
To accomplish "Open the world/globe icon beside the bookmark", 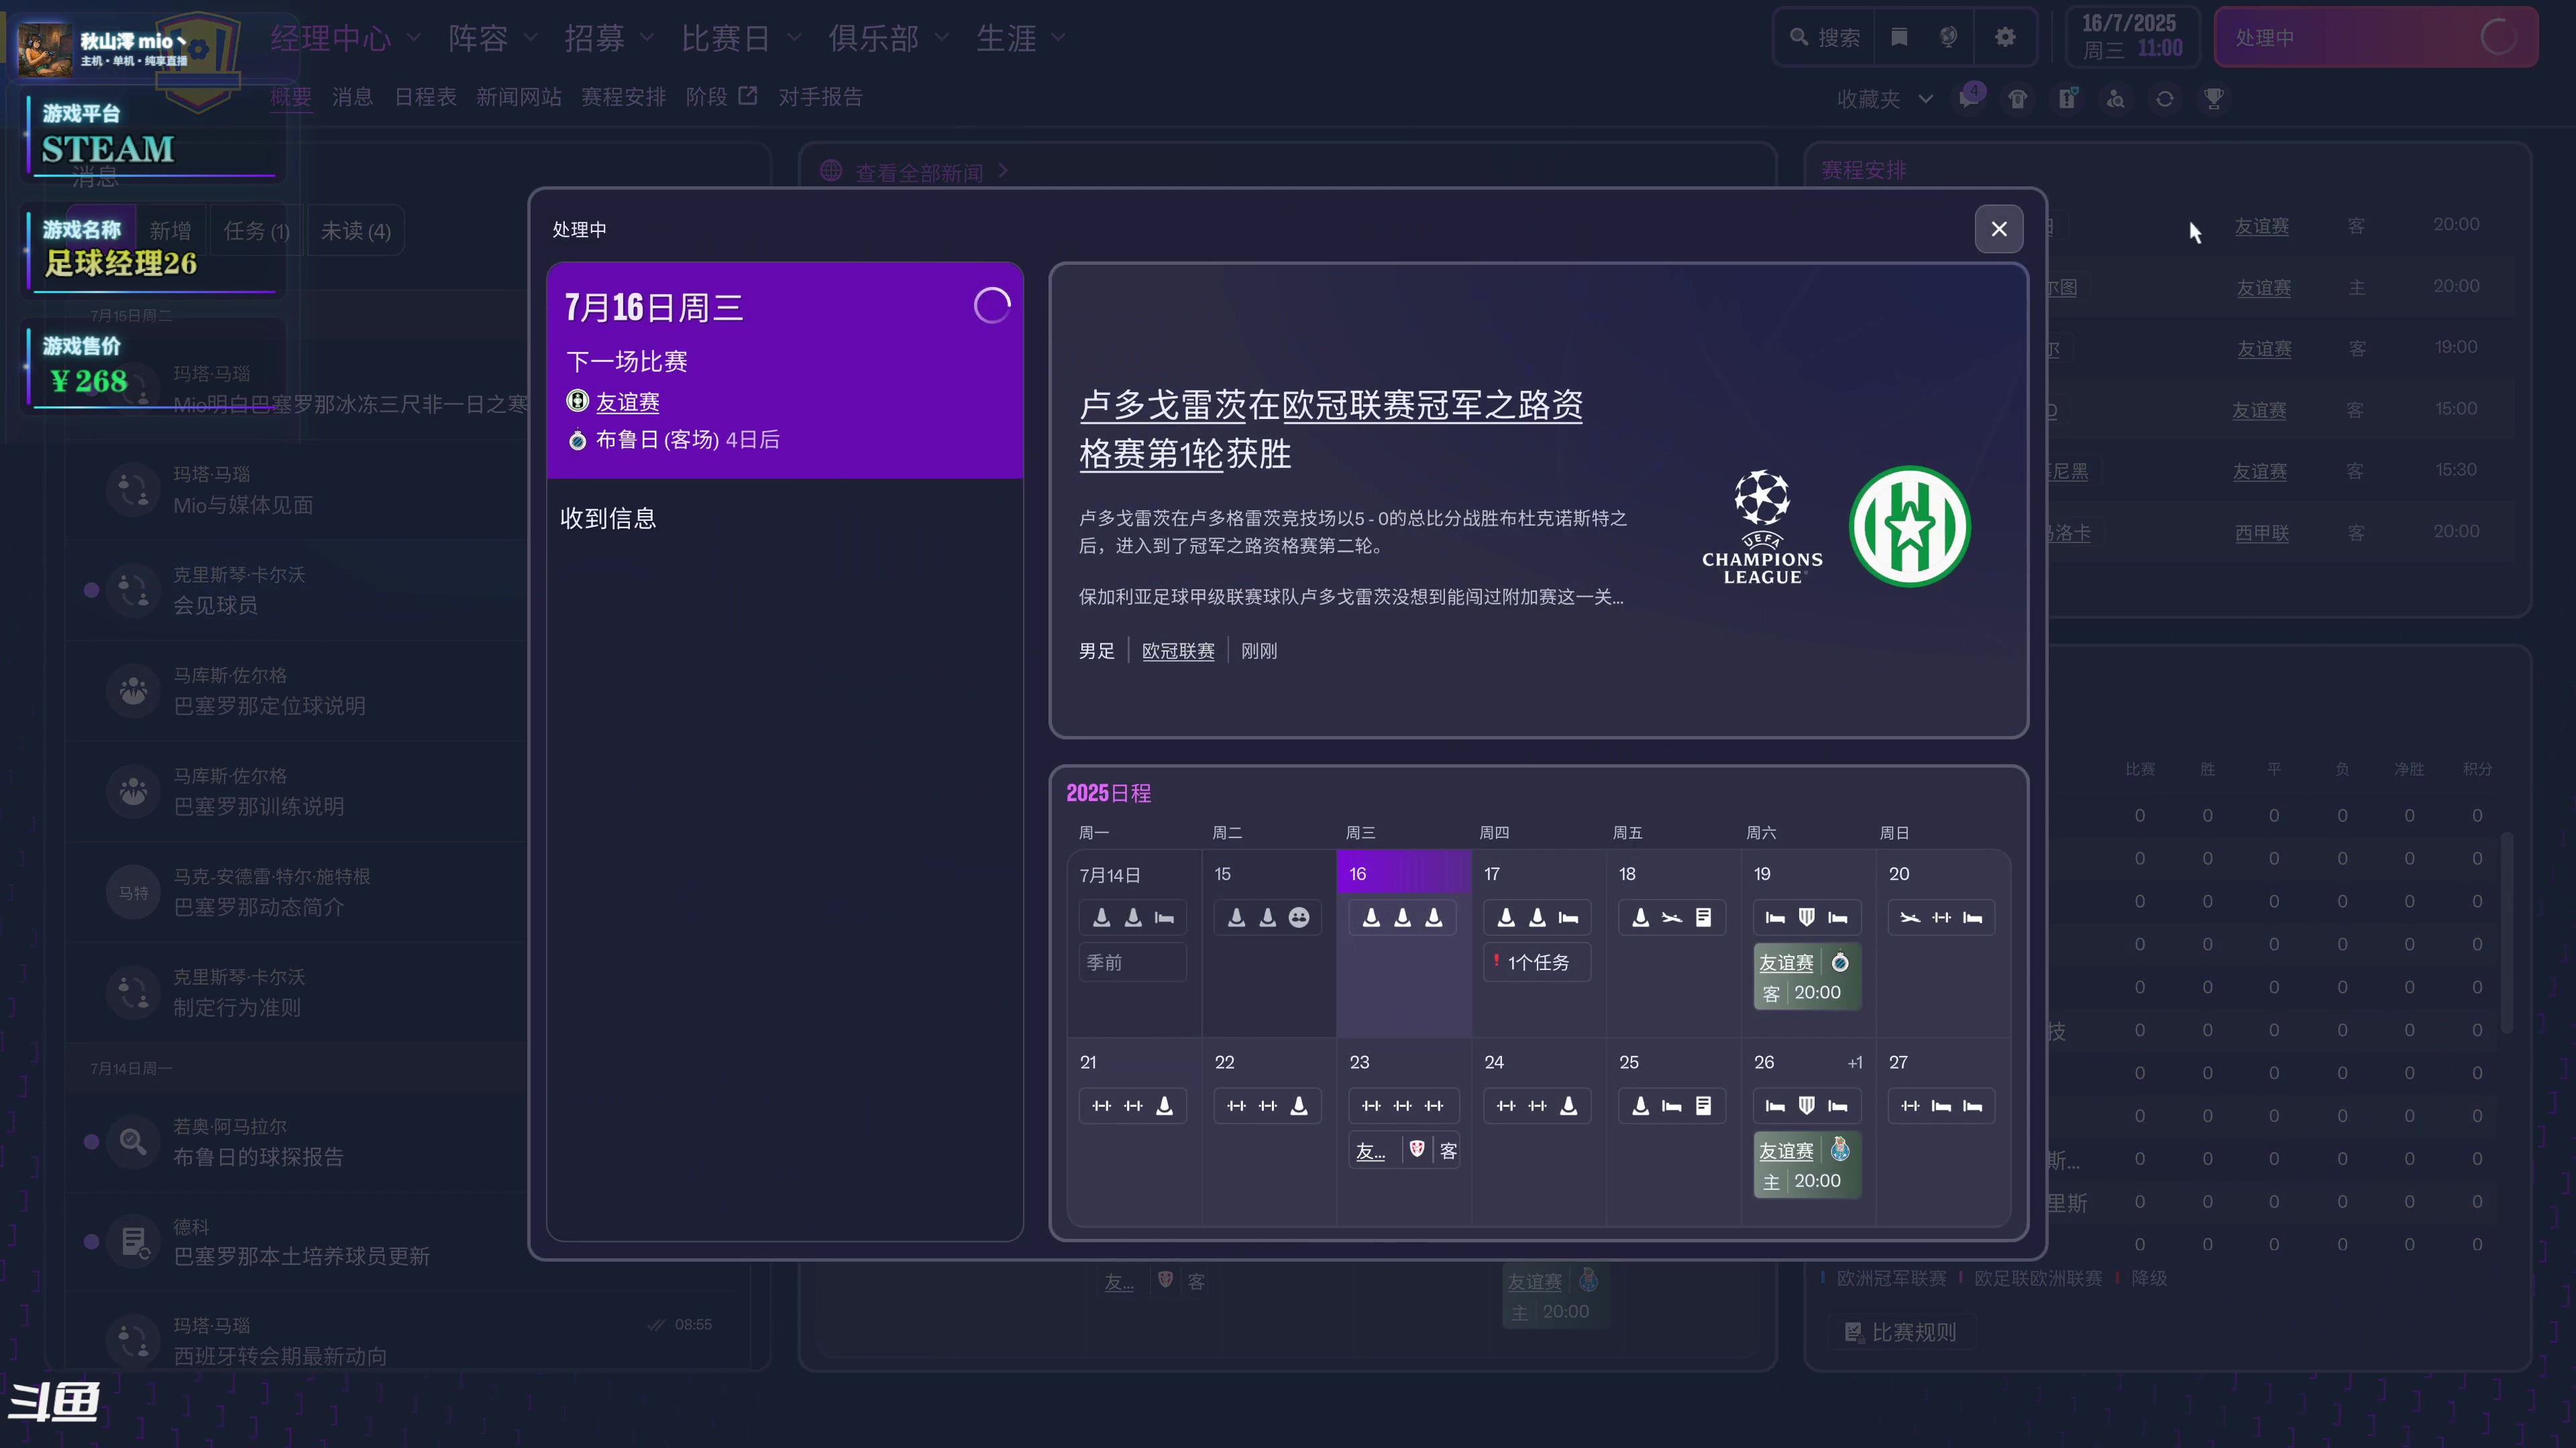I will [1947, 37].
